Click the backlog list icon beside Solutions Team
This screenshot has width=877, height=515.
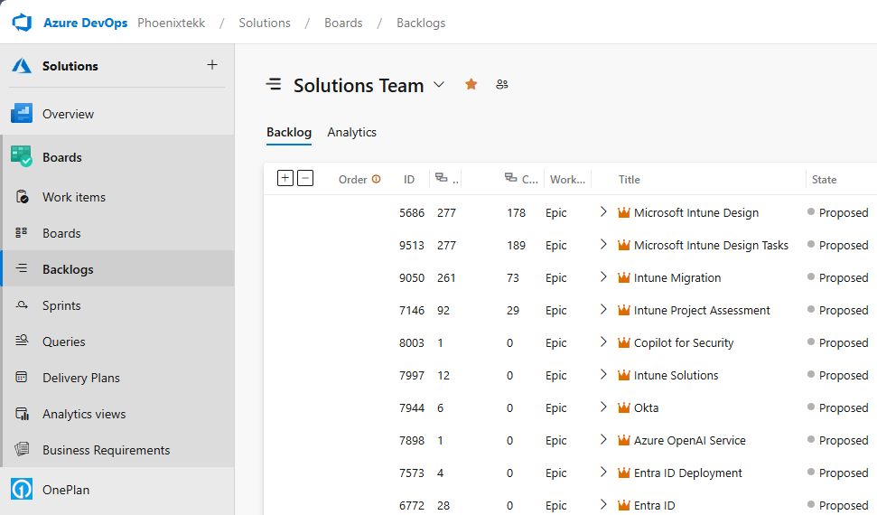pos(274,85)
